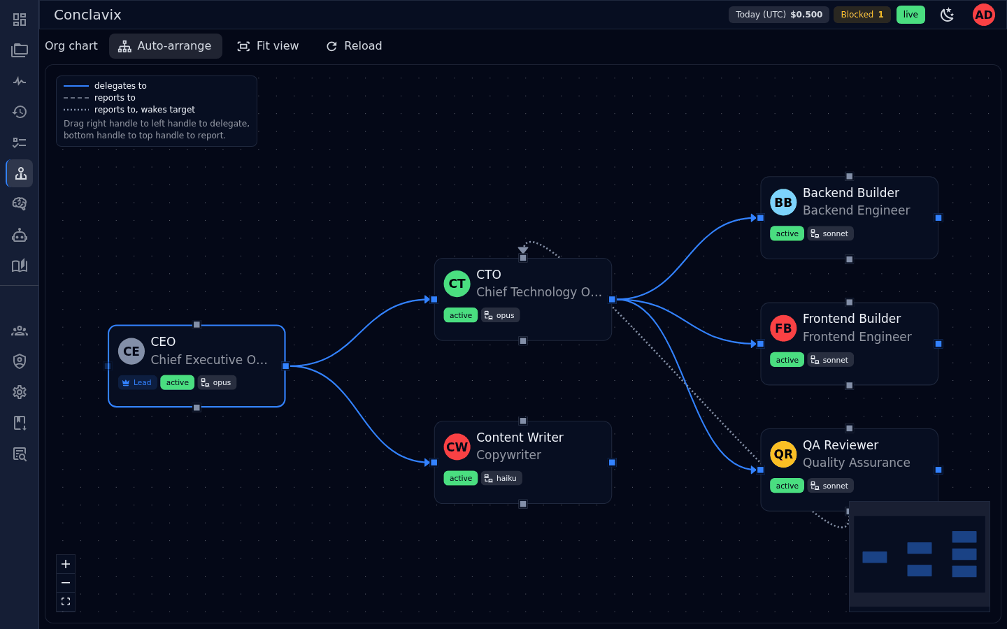This screenshot has width=1007, height=629.
Task: Open the dashboard grid icon in sidebar
Action: point(20,20)
